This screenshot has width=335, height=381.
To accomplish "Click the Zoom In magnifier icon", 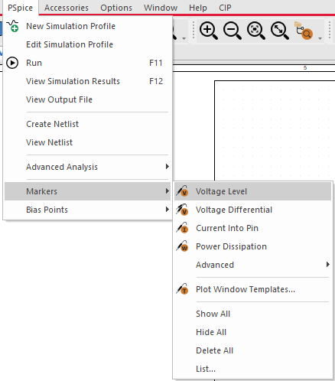I will coord(209,31).
